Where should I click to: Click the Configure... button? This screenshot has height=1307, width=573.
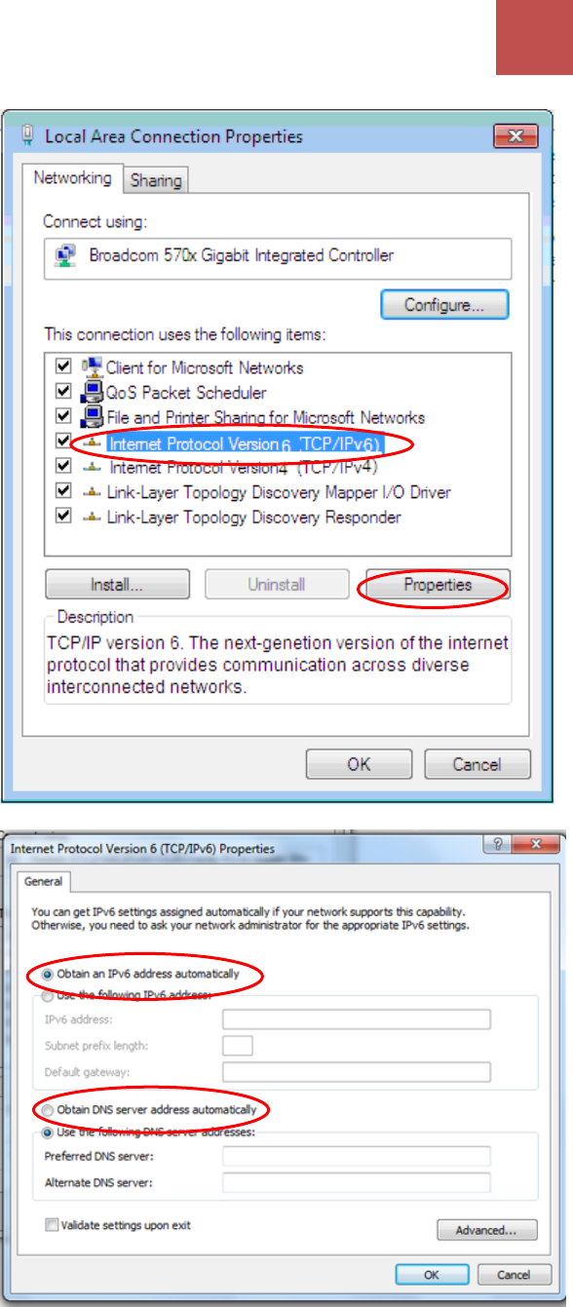444,305
